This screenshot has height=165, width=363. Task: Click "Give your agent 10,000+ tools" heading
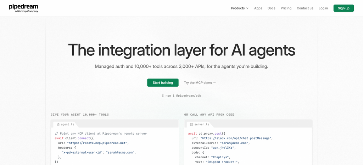coord(80,115)
